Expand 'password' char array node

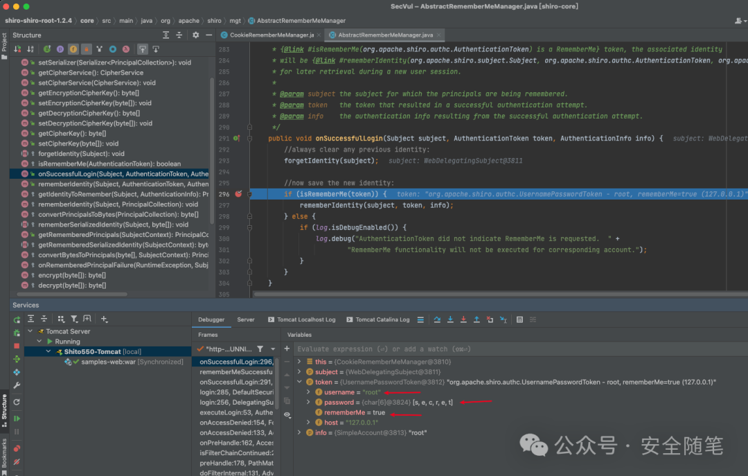tap(309, 402)
